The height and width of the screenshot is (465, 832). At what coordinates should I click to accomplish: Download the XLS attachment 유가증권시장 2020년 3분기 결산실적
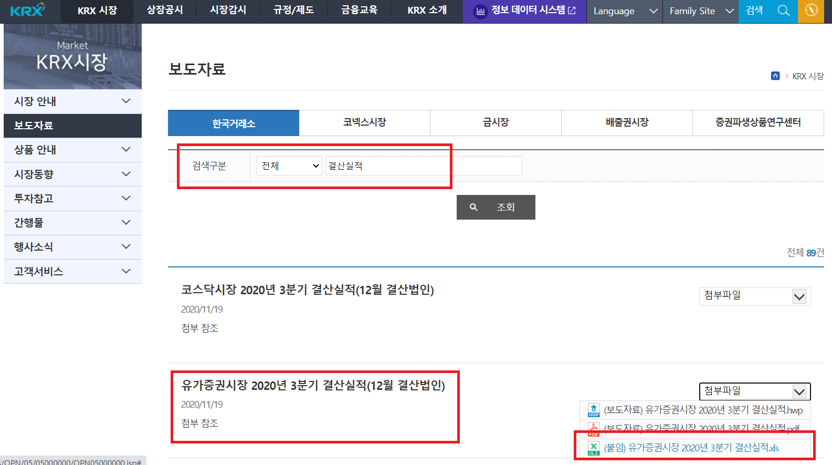click(x=691, y=448)
